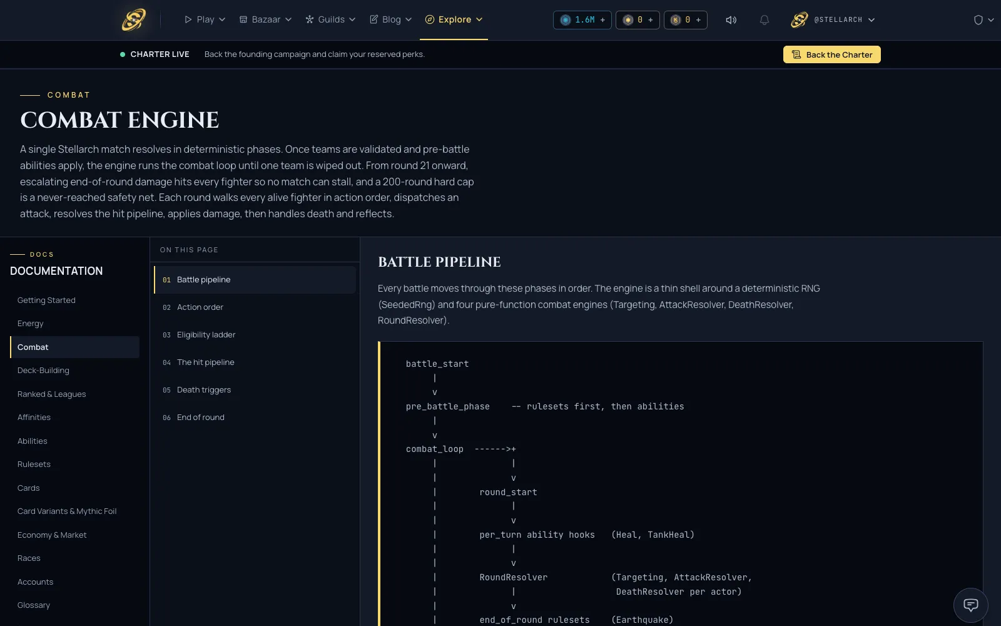Jump to Battle pipeline section
The width and height of the screenshot is (1001, 626).
tap(255, 280)
